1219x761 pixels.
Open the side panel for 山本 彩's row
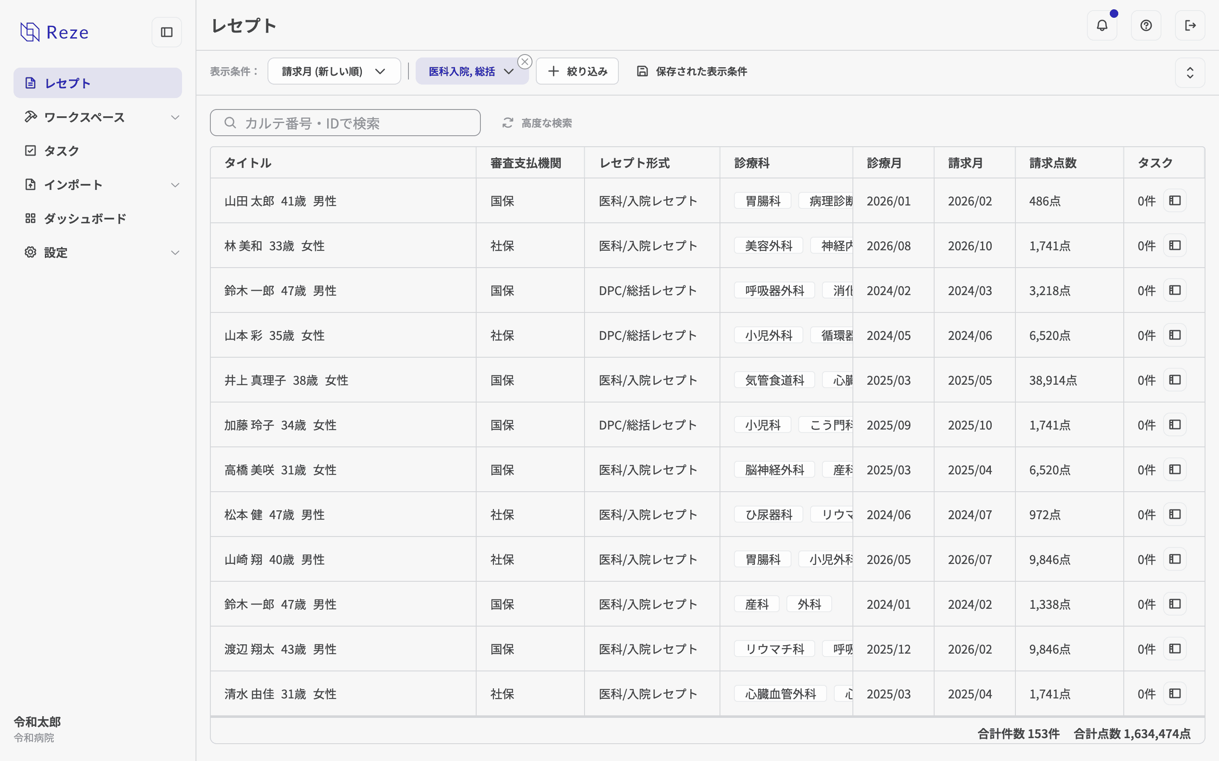(1175, 335)
